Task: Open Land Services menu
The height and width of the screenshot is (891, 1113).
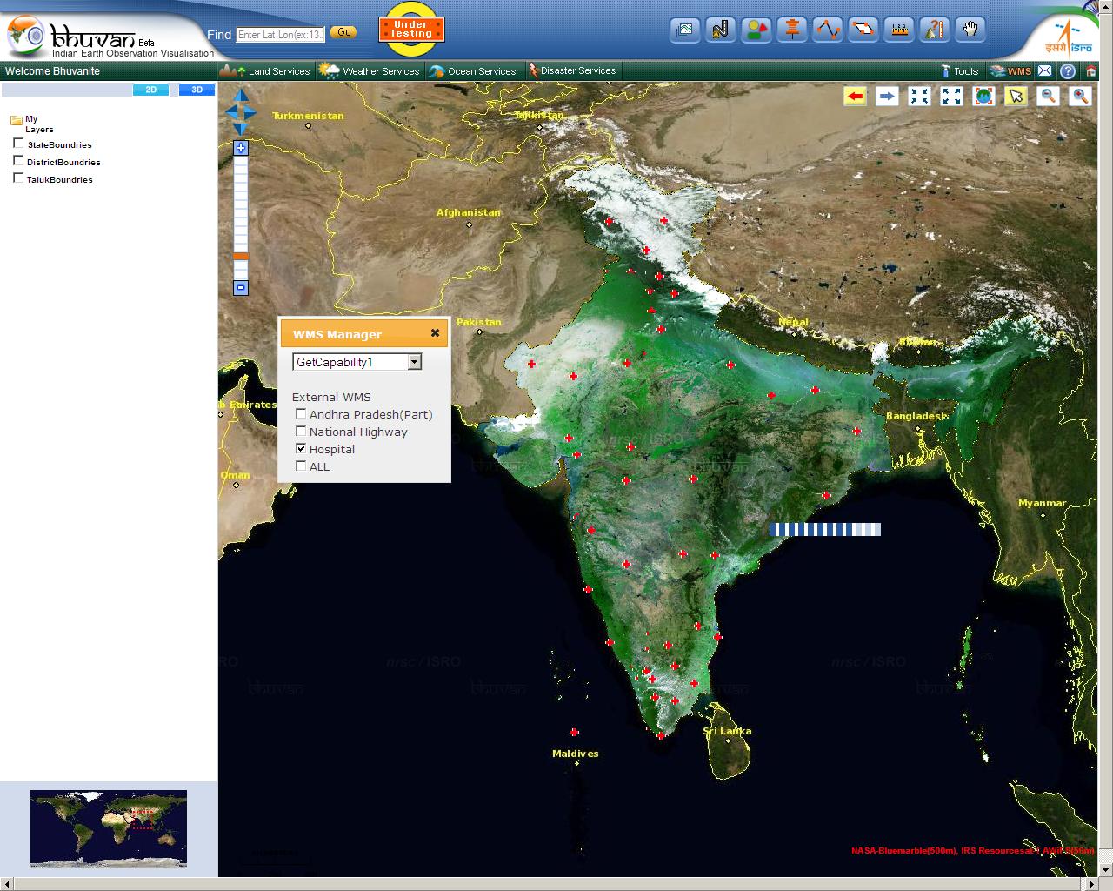Action: [265, 71]
